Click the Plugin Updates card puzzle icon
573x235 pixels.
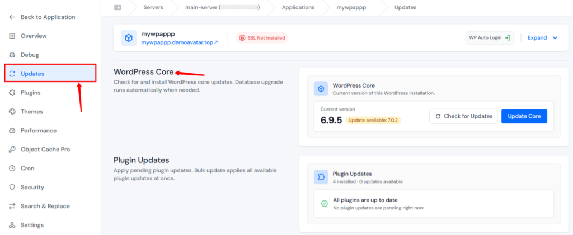[321, 177]
